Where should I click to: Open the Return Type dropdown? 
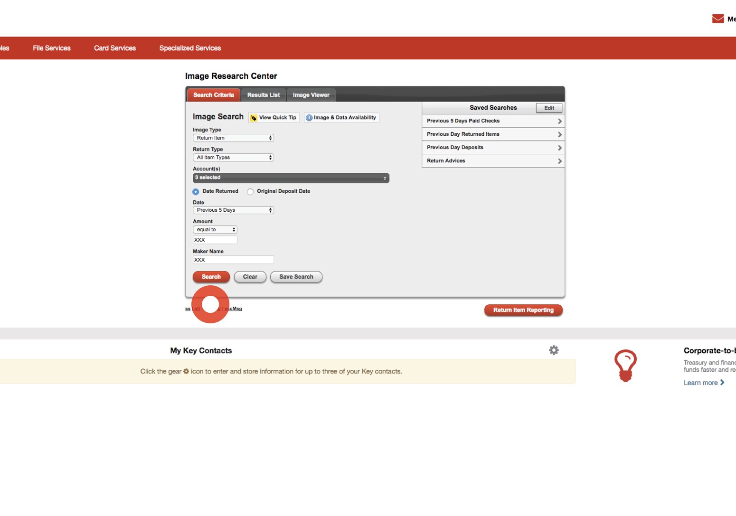233,157
